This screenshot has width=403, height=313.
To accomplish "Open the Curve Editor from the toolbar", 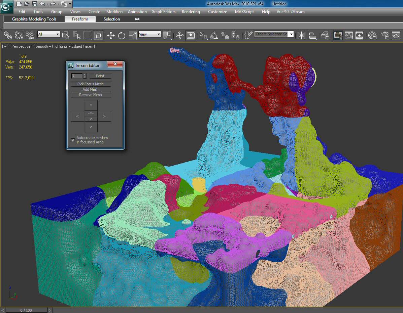I will [x=349, y=35].
